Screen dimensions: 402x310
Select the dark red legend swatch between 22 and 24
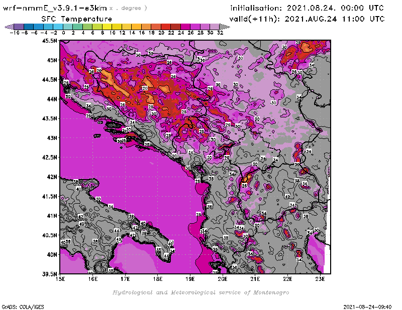click(x=175, y=27)
